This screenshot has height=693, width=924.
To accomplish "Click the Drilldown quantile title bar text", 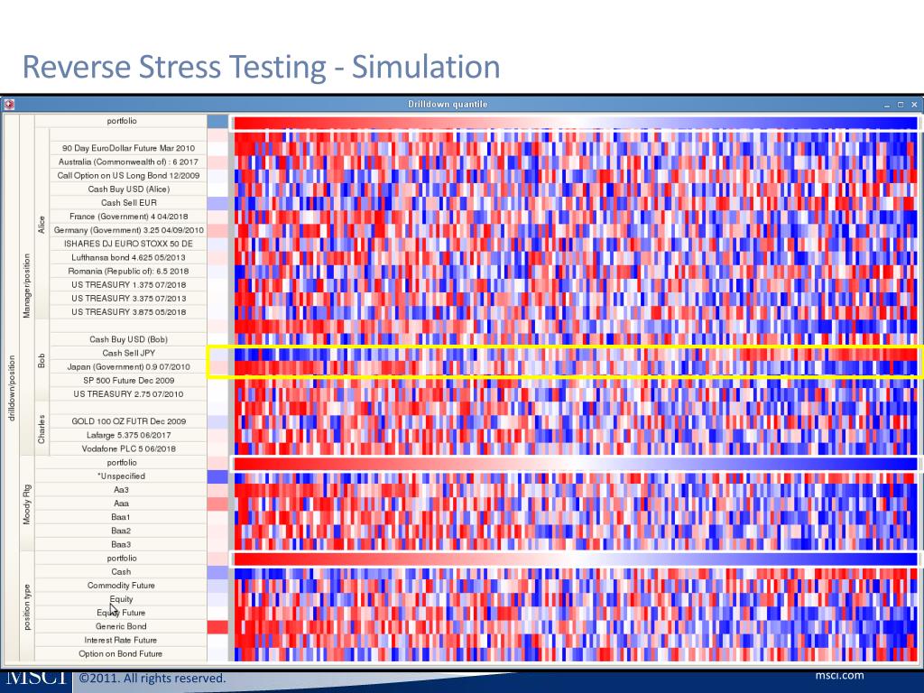I will pyautogui.click(x=448, y=105).
